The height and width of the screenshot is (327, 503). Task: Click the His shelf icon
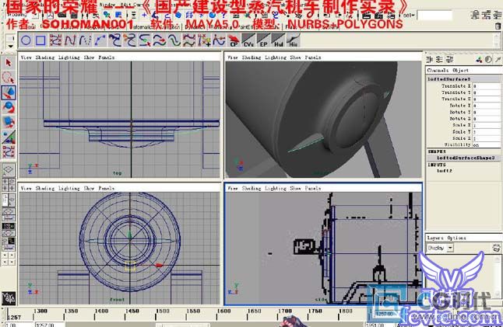tap(294, 40)
